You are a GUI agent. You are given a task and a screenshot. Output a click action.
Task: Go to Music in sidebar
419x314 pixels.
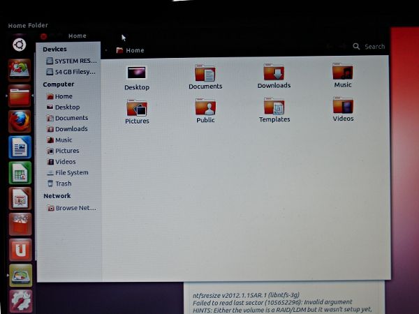point(59,140)
